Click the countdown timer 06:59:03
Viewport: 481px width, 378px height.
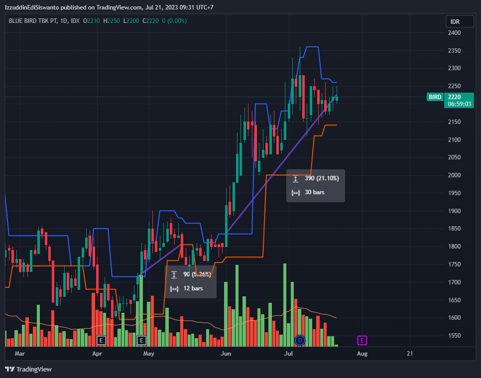459,104
